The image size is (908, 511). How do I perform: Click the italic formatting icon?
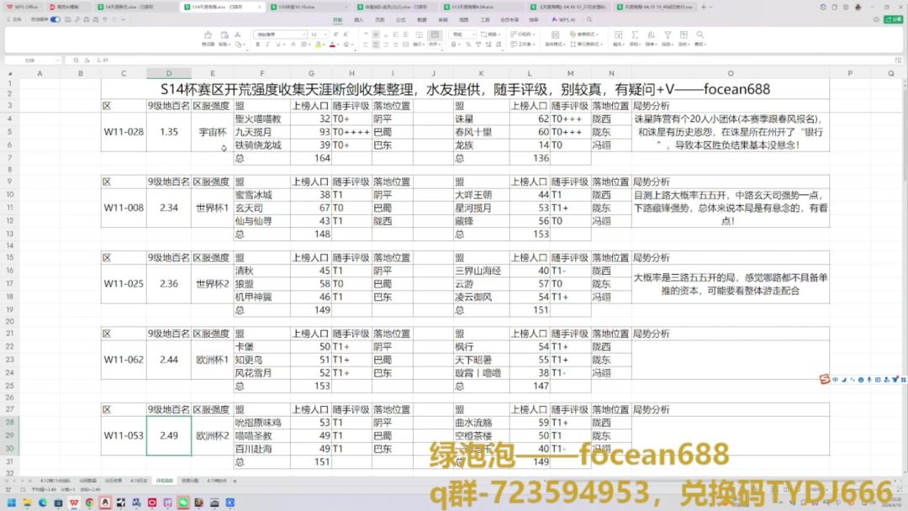(268, 45)
